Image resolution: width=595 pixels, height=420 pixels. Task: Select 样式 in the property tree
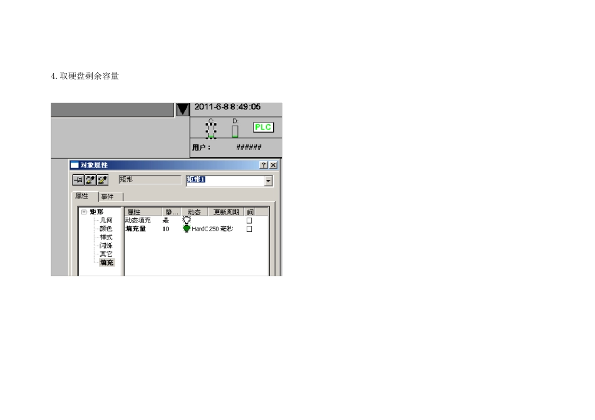click(x=106, y=237)
